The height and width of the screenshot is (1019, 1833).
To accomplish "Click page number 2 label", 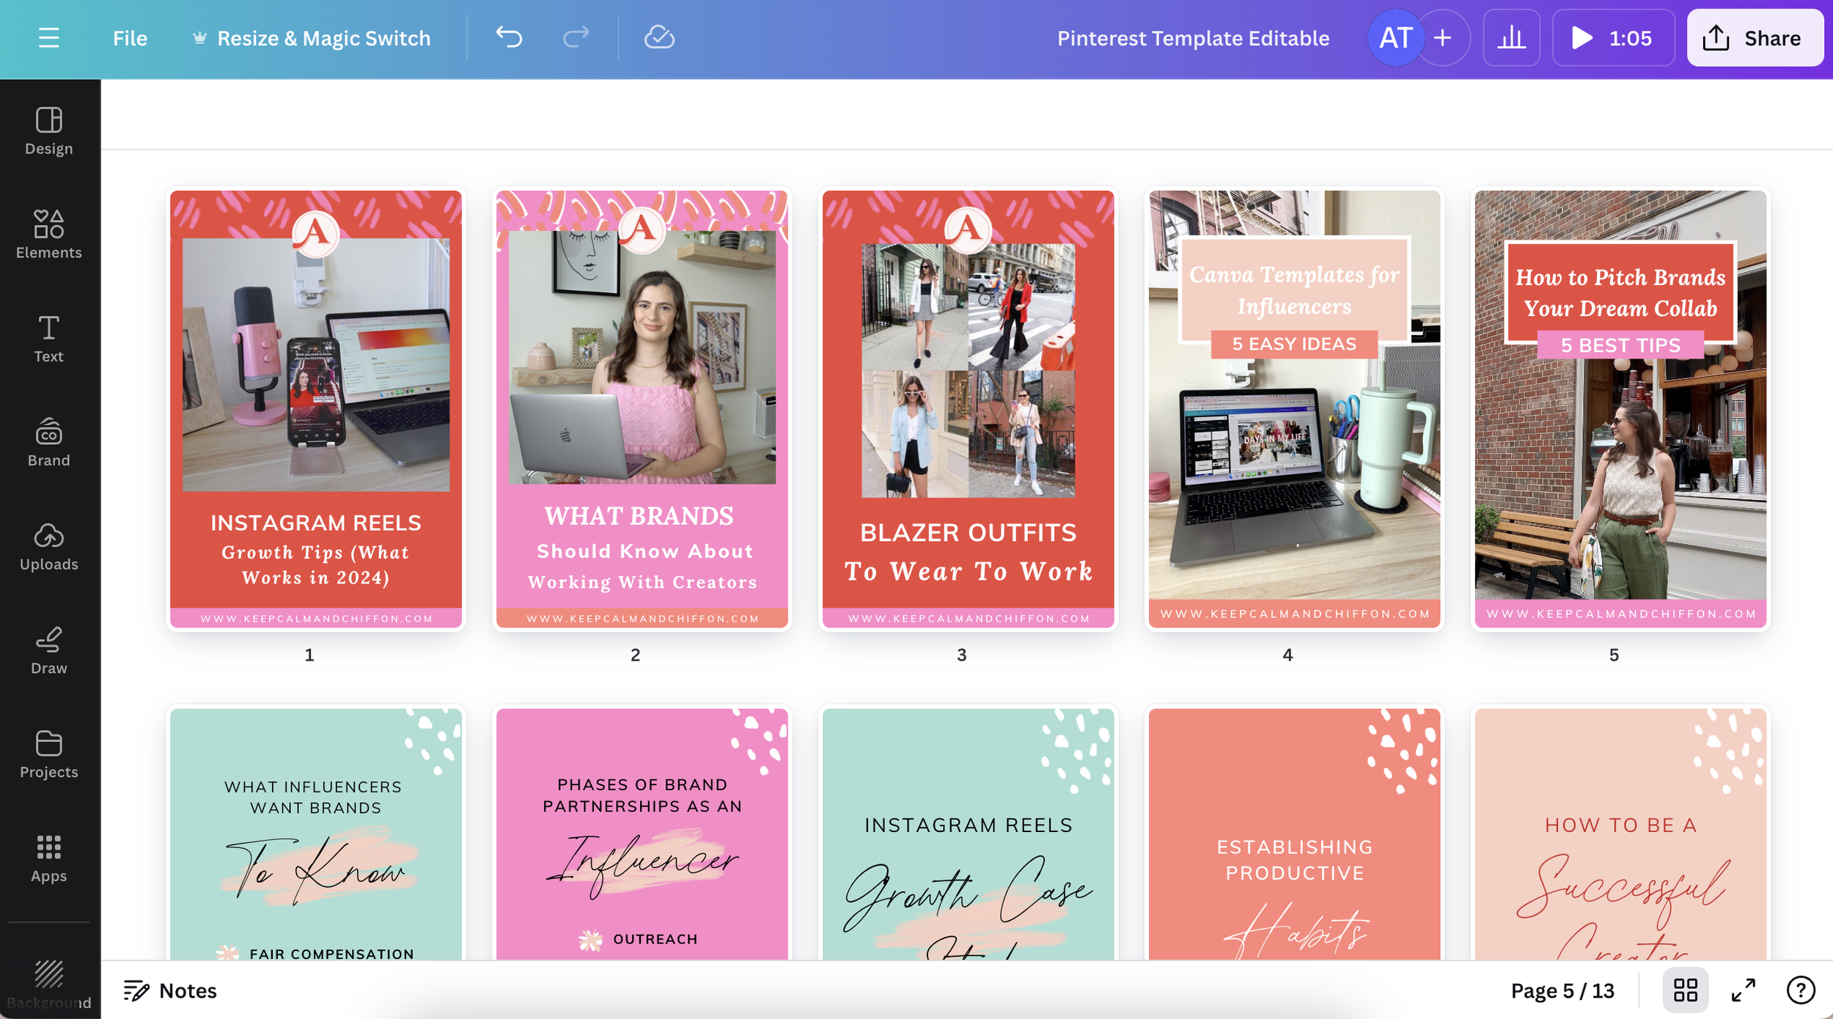I will (x=636, y=655).
